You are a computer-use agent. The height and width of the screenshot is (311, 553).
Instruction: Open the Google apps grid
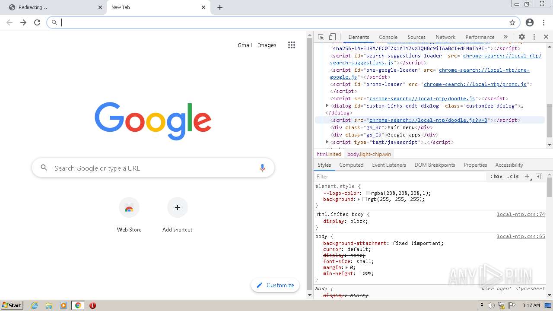pos(292,45)
